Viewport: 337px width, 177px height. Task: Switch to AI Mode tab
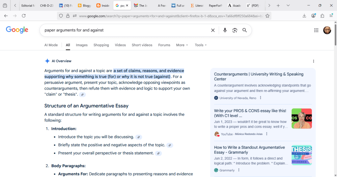pyautogui.click(x=51, y=45)
